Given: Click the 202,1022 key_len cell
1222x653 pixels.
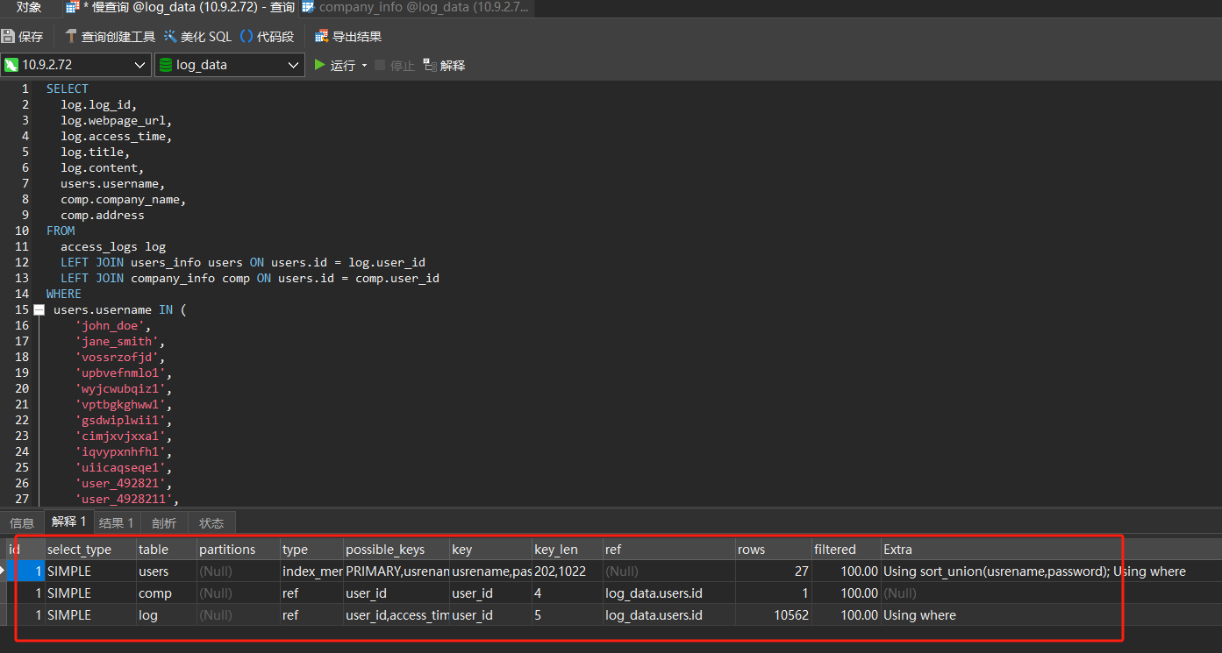Looking at the screenshot, I should coord(567,571).
